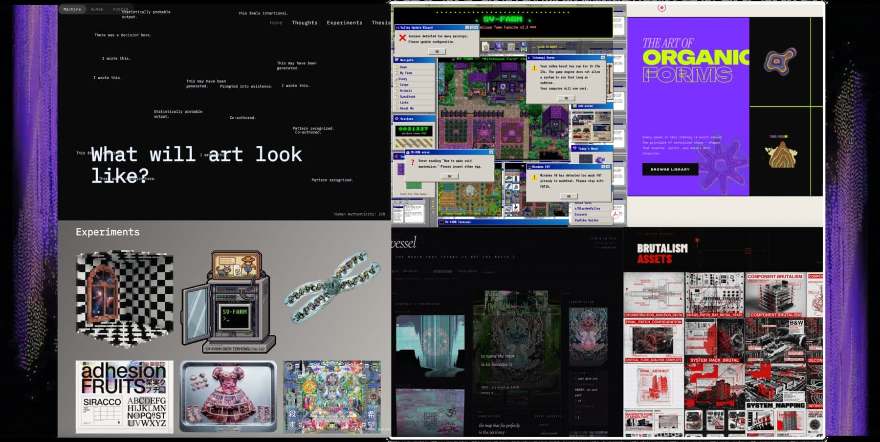Open the Discord link

[580, 215]
